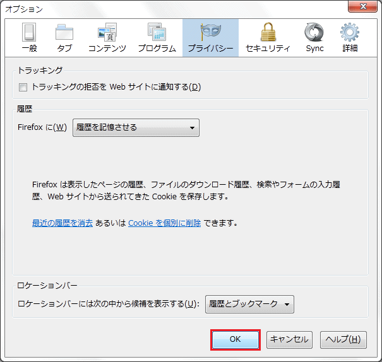Select the タブ folder icon
Screen dimensions: 382x362
64,38
